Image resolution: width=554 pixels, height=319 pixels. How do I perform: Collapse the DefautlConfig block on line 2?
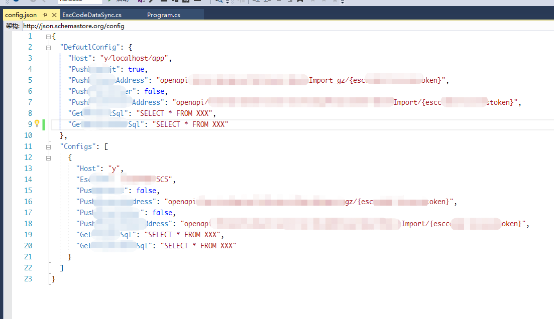click(x=48, y=48)
